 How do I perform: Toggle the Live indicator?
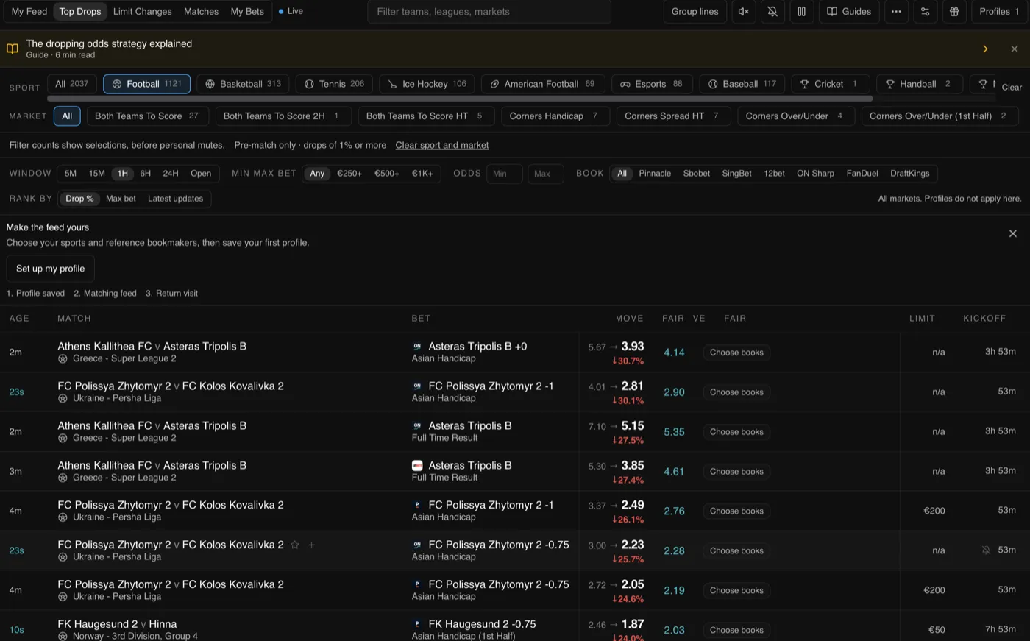click(x=291, y=11)
